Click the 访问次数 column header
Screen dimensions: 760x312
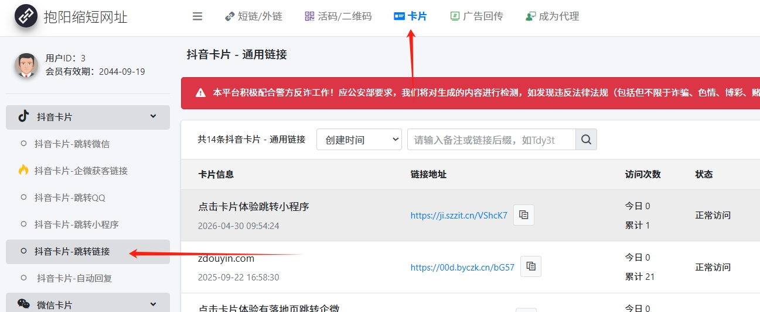[x=643, y=174]
